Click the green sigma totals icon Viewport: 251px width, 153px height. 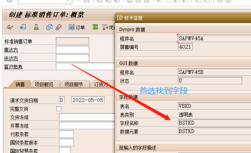point(95,27)
